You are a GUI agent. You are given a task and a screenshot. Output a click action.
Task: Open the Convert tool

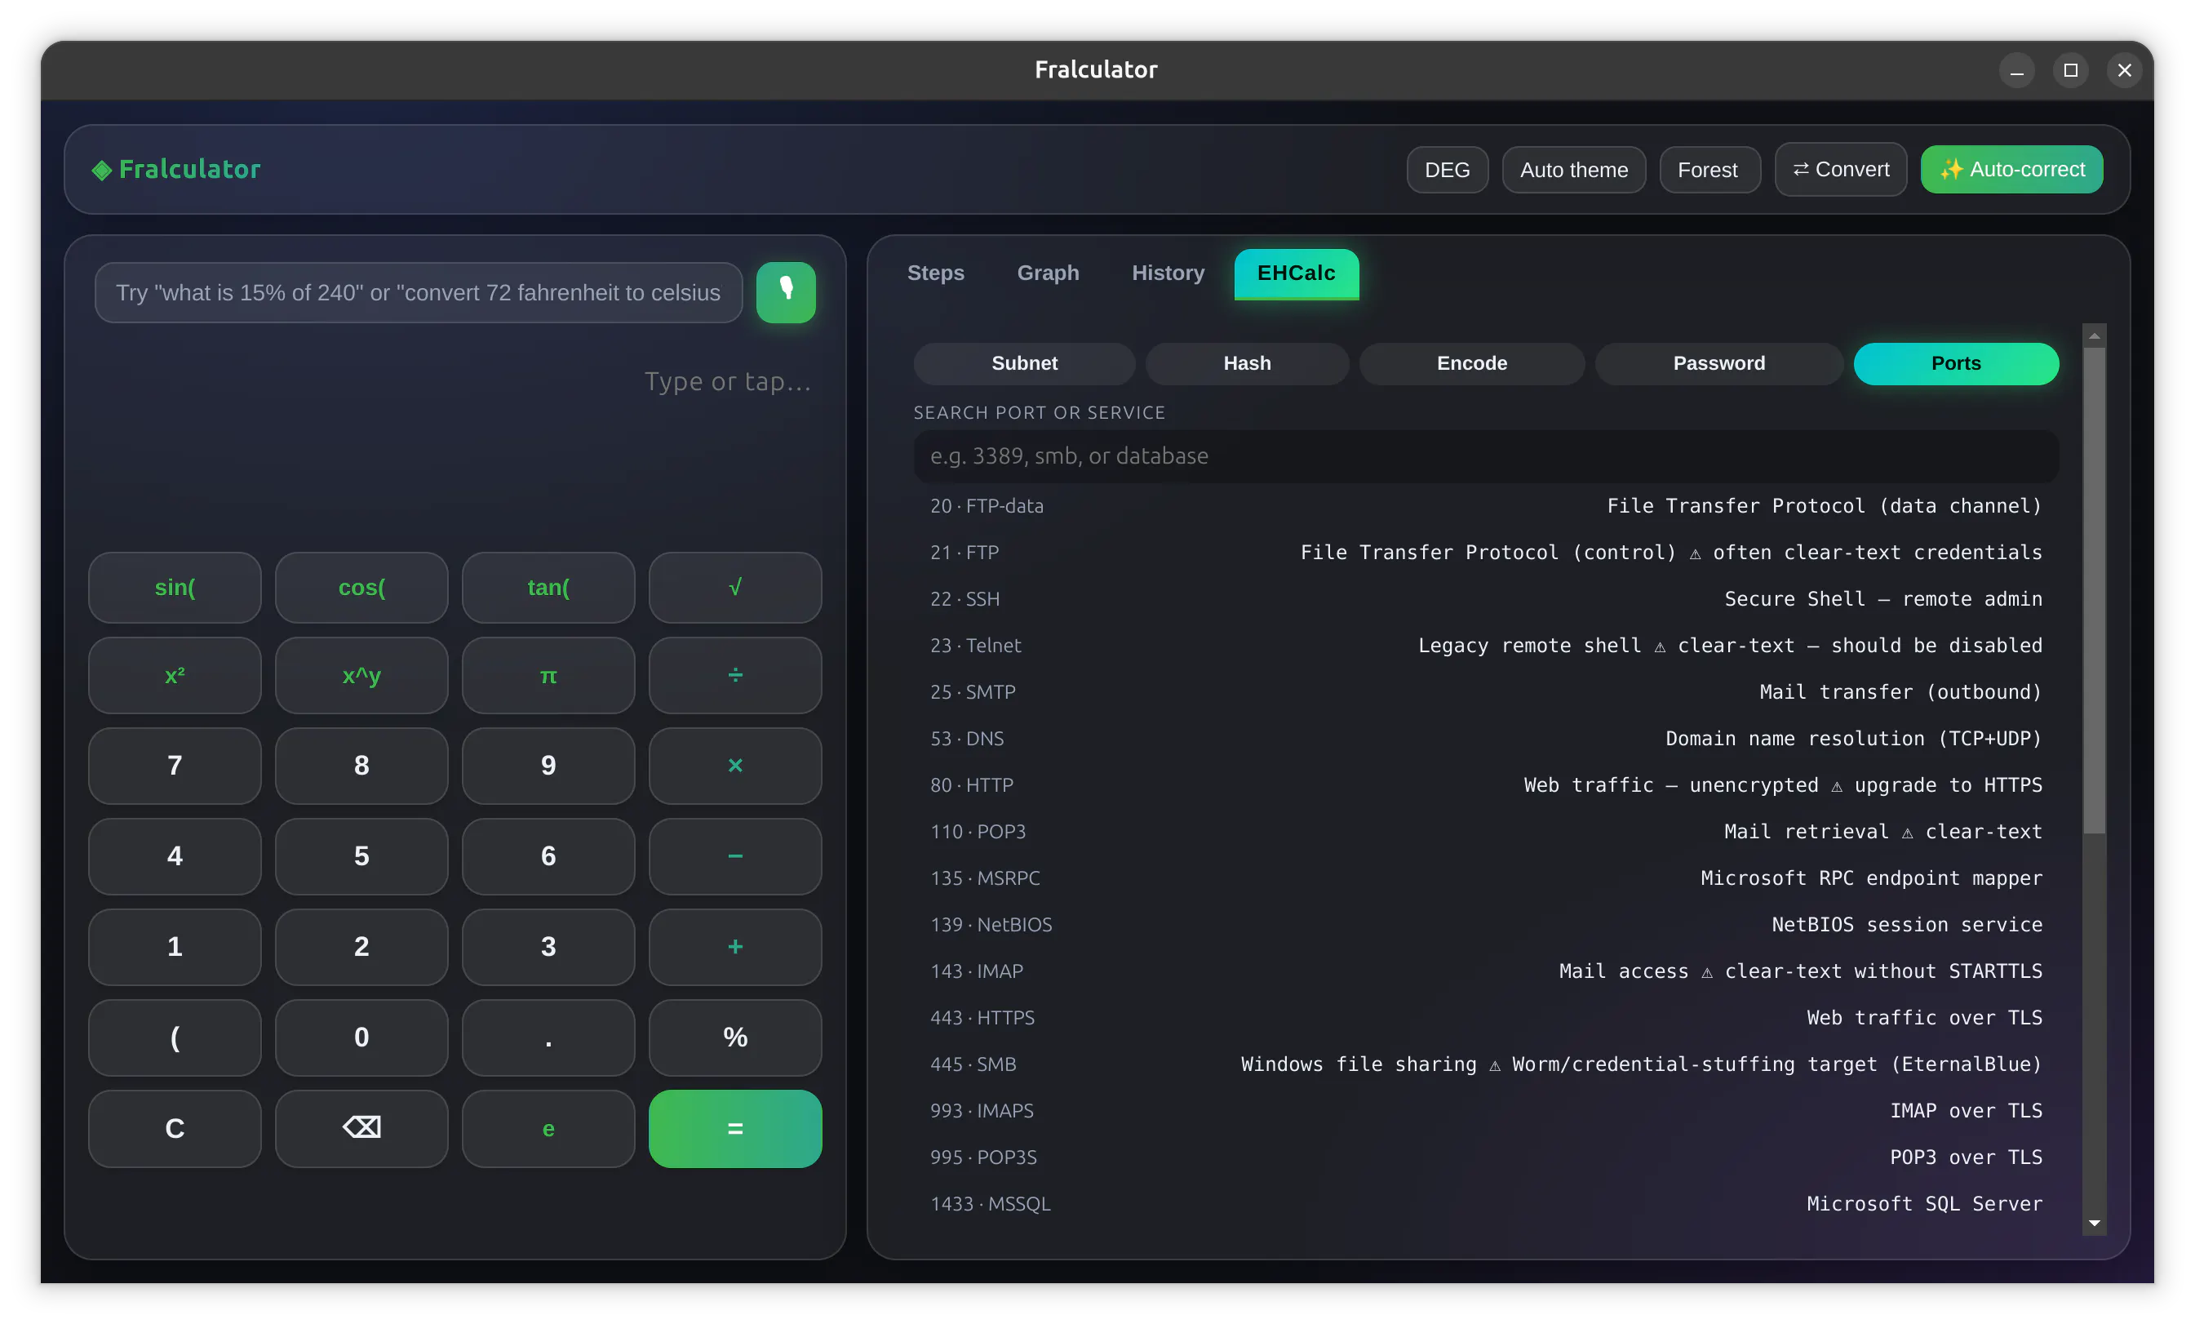[1840, 169]
